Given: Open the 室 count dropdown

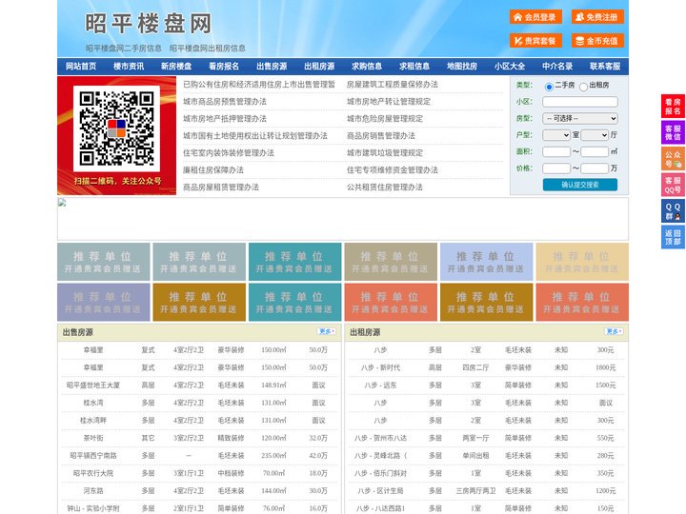Looking at the screenshot, I should click(556, 135).
